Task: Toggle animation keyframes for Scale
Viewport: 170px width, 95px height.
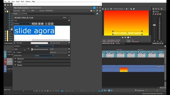Action: [69, 49]
